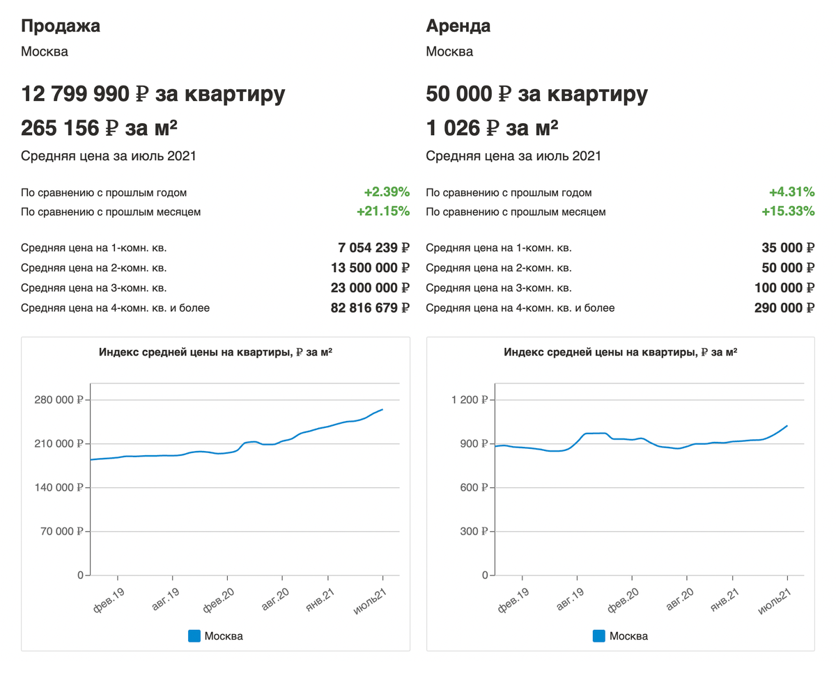This screenshot has width=836, height=689.
Task: Toggle Москва legend label under sale chart
Action: pyautogui.click(x=224, y=636)
